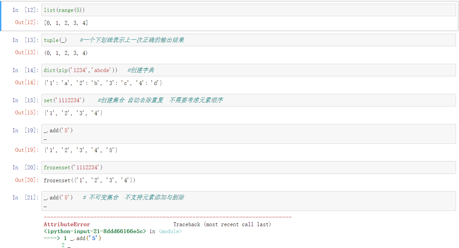This screenshot has width=459, height=248.
Task: Click the comment #创建集合 自动去除重复
Action: (x=160, y=100)
